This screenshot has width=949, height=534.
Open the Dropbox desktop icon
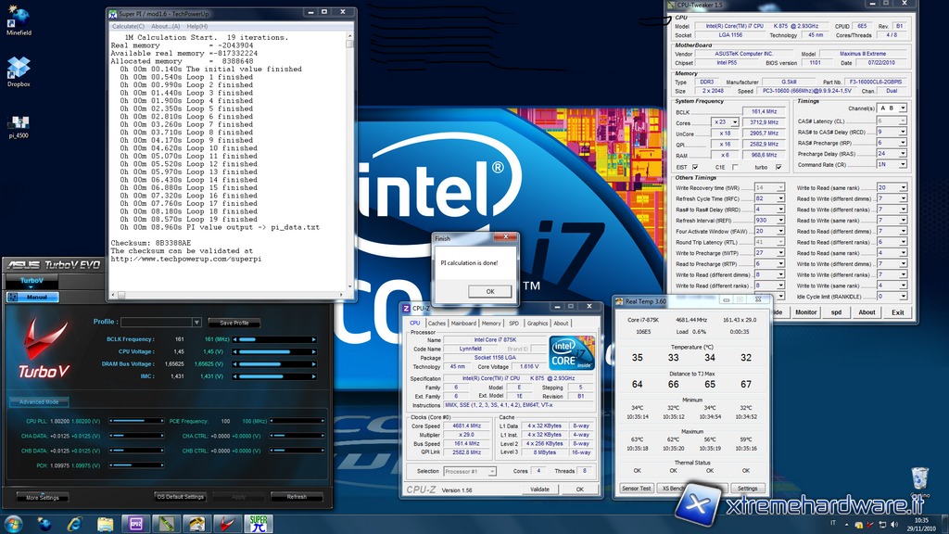click(x=18, y=68)
